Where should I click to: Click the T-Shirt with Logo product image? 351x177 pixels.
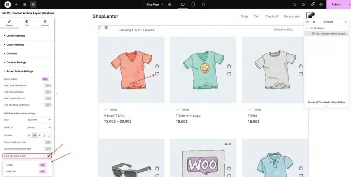pos(203,70)
